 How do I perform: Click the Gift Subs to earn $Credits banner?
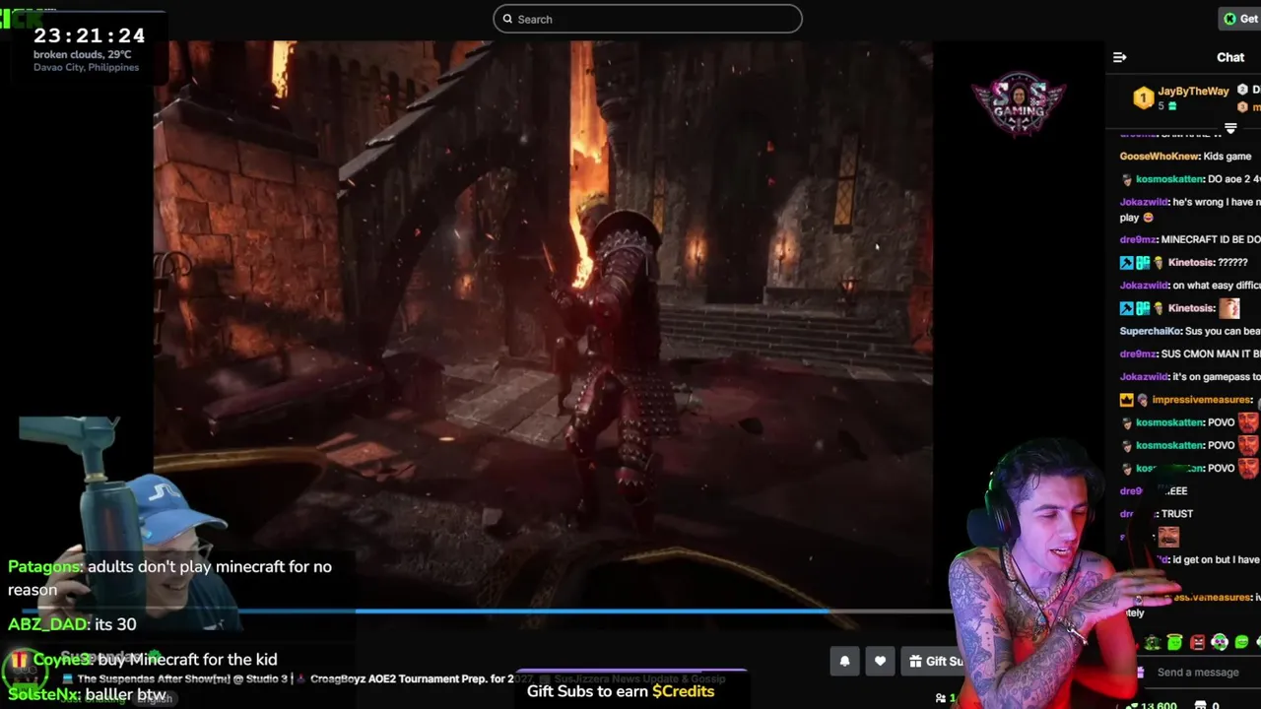pos(621,691)
